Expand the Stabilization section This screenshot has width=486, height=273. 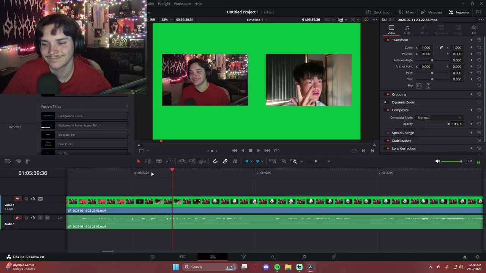401,141
